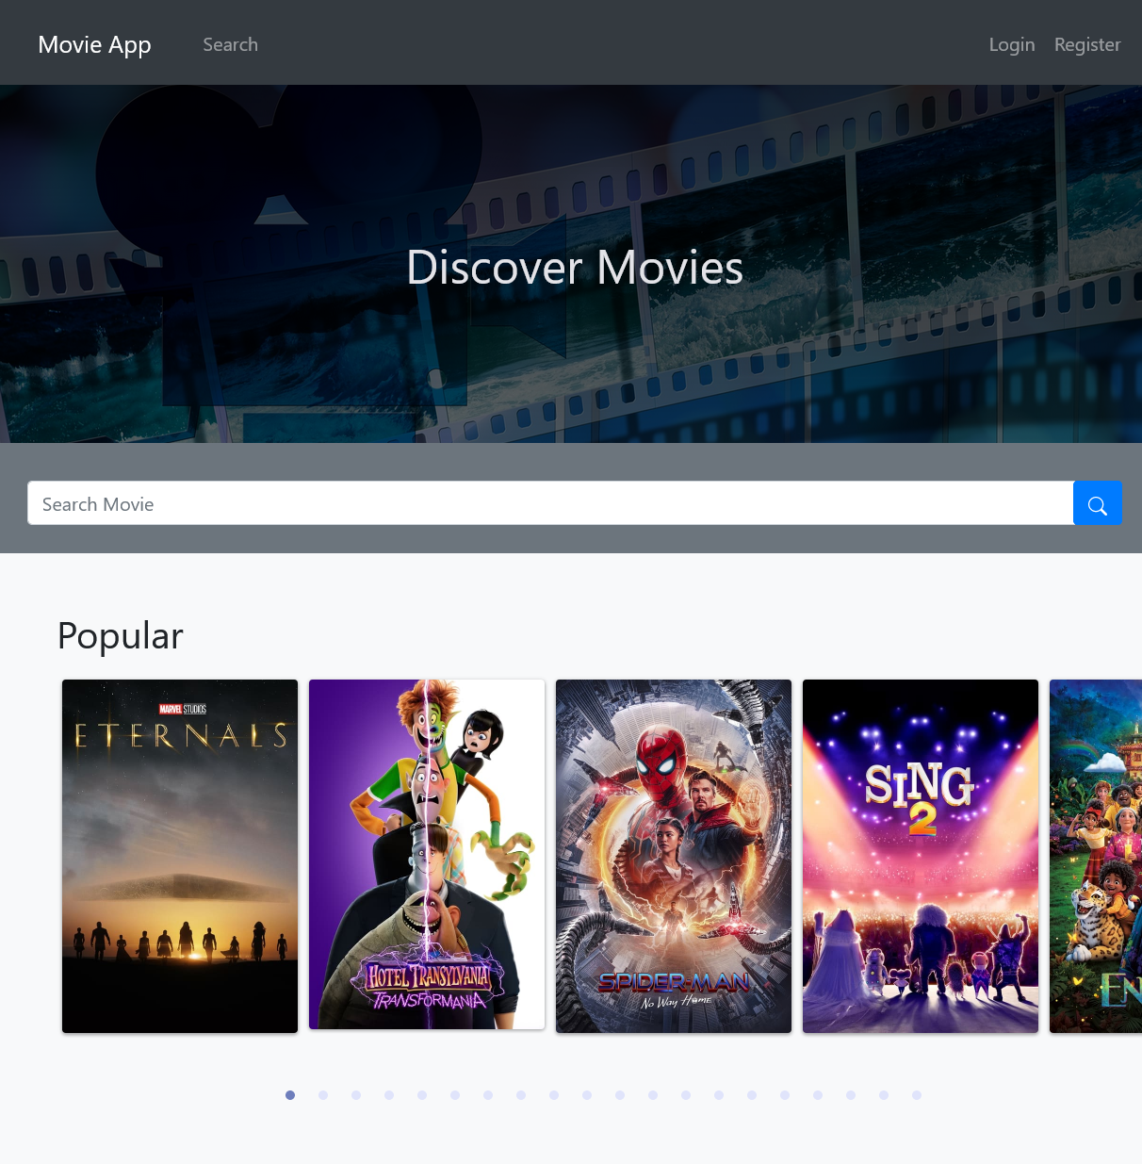Select the seventh carousel pagination dot
This screenshot has height=1164, width=1142.
[488, 1095]
